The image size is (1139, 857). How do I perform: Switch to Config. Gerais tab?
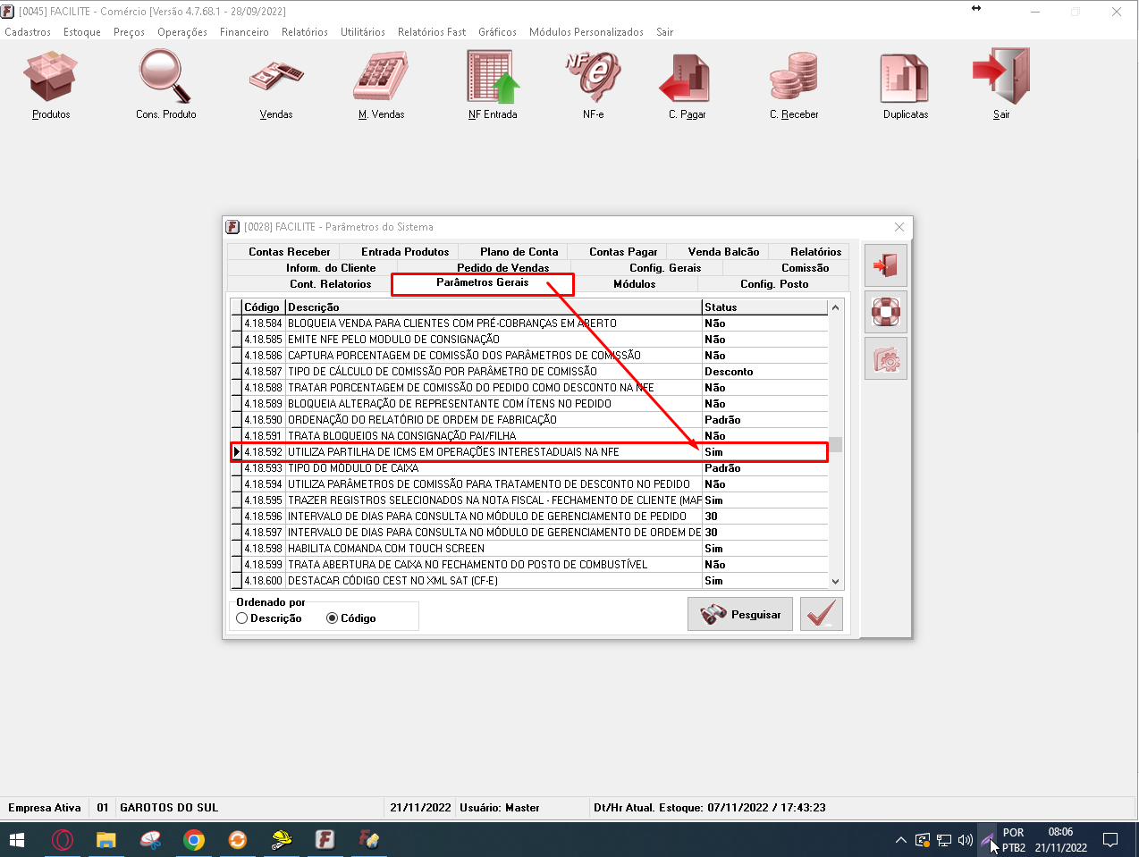pyautogui.click(x=665, y=268)
